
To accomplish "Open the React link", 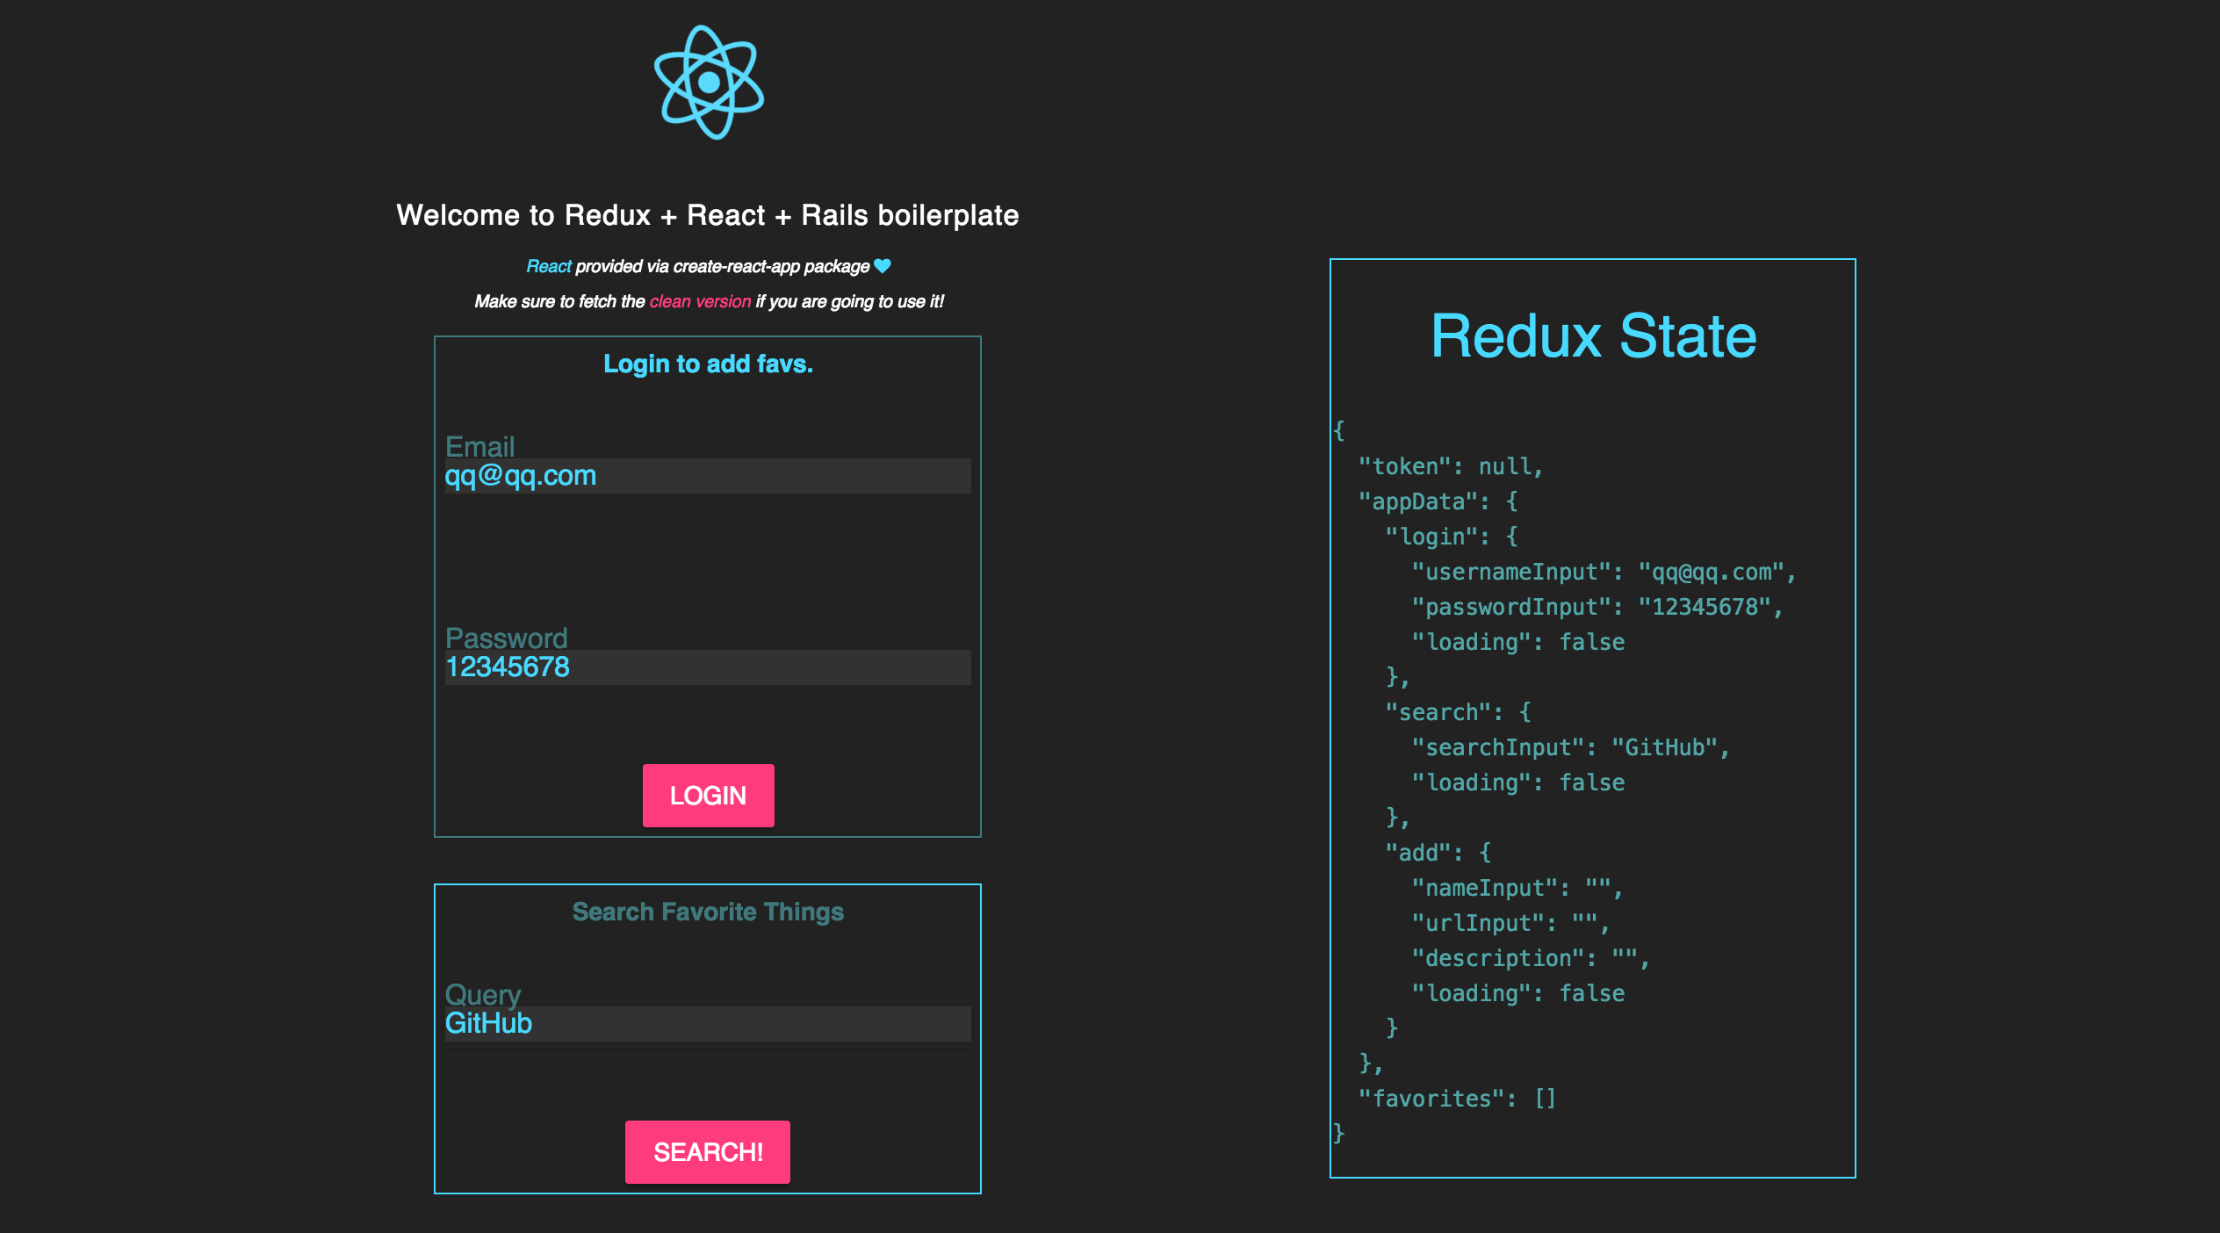I will click(x=548, y=266).
